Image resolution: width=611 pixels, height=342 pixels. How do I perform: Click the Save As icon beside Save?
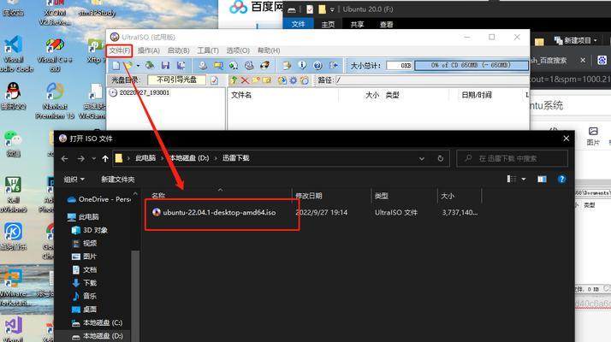point(181,66)
